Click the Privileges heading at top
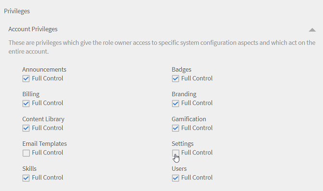The image size is (323, 191). [17, 11]
